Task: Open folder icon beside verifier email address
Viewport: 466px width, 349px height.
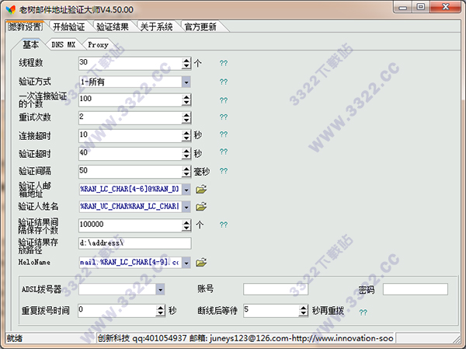Action: [x=201, y=189]
